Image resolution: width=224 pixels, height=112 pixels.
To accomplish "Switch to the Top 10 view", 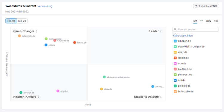I will click(x=11, y=21).
